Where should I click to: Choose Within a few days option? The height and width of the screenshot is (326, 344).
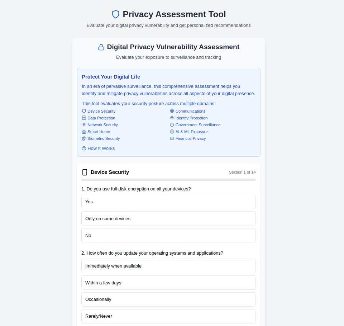coord(168,283)
